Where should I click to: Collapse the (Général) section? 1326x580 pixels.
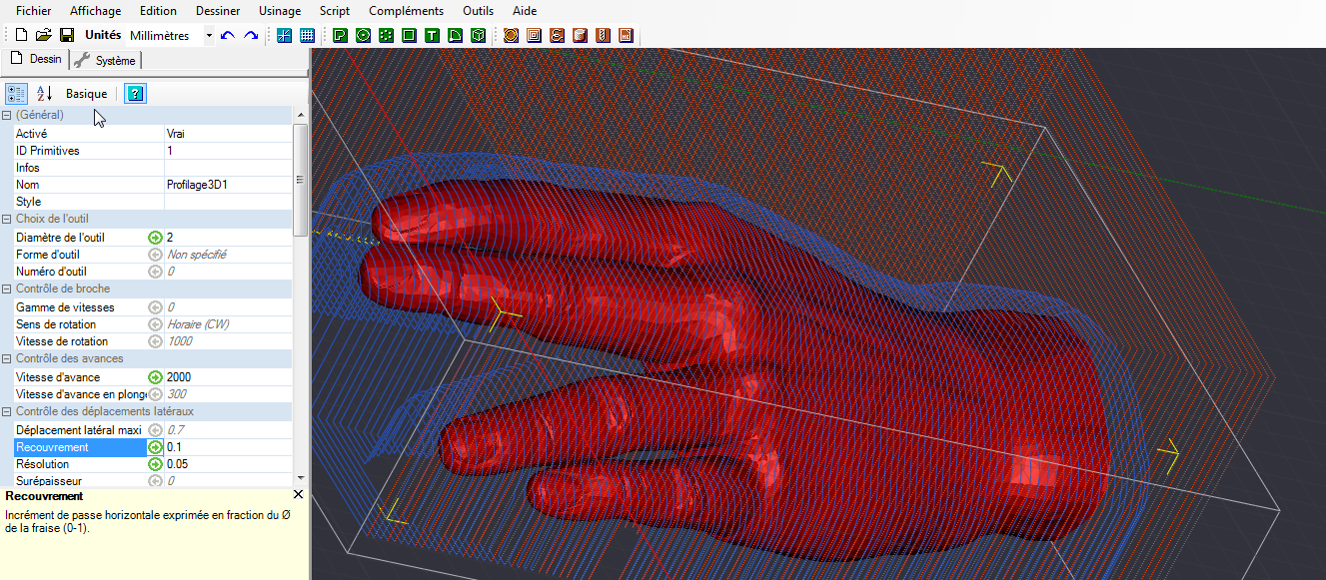pyautogui.click(x=7, y=115)
